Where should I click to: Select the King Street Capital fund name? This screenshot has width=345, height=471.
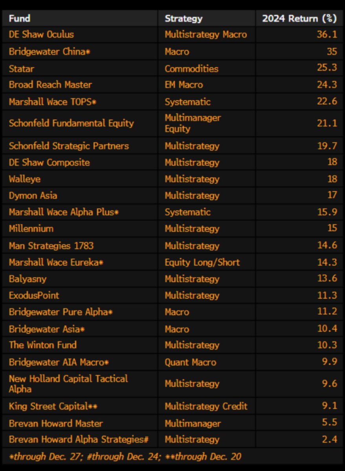tap(53, 406)
